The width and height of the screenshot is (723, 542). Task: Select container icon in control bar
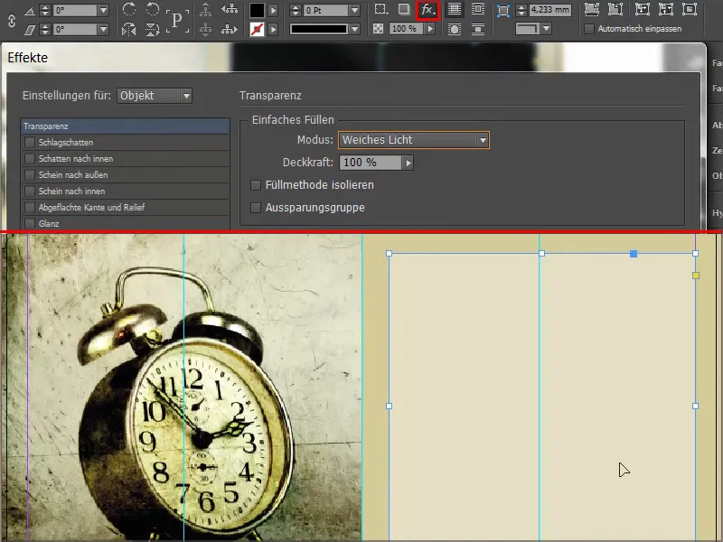(x=206, y=9)
